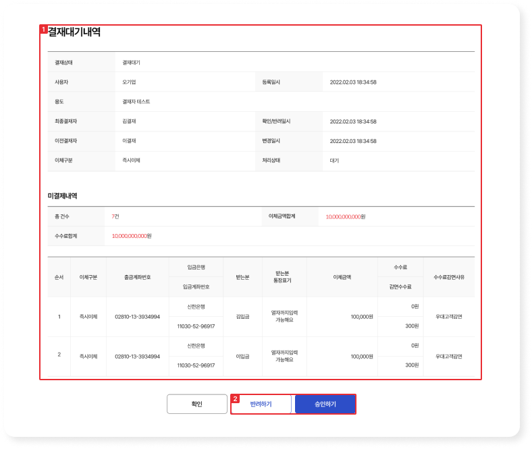Select recipient 김입금 in row 1
This screenshot has height=449, width=532.
(242, 316)
